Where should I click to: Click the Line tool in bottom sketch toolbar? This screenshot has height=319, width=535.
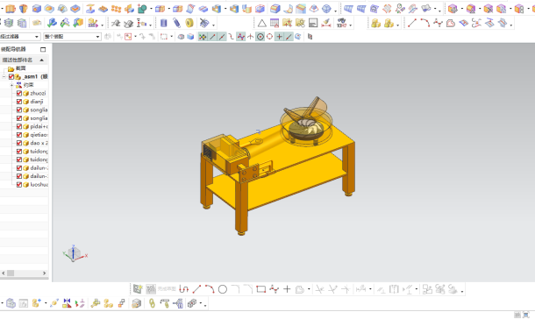click(x=196, y=289)
